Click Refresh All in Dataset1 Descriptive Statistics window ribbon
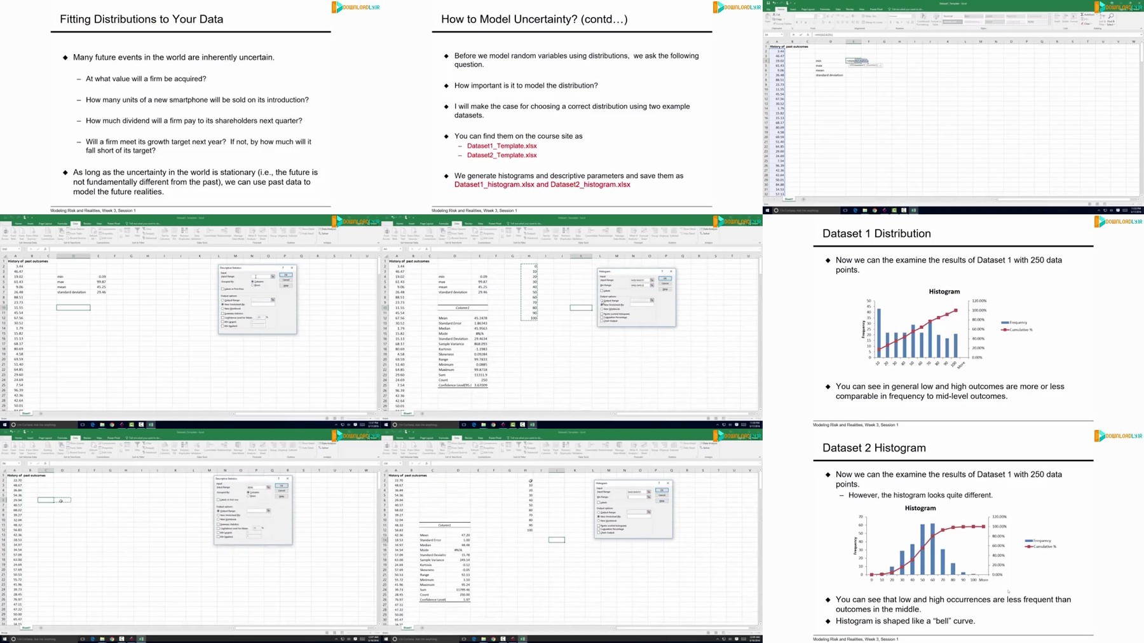 pos(93,233)
